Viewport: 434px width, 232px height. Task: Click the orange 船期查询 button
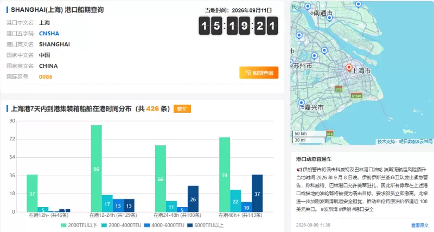(259, 73)
